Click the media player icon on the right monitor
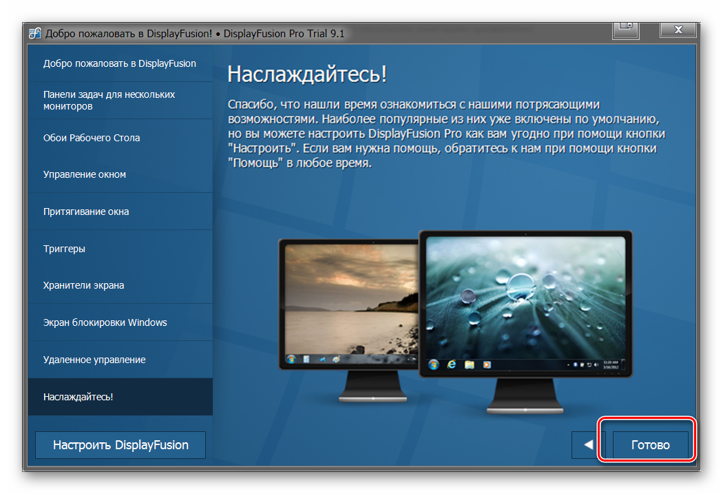The image size is (723, 494). pos(487,364)
